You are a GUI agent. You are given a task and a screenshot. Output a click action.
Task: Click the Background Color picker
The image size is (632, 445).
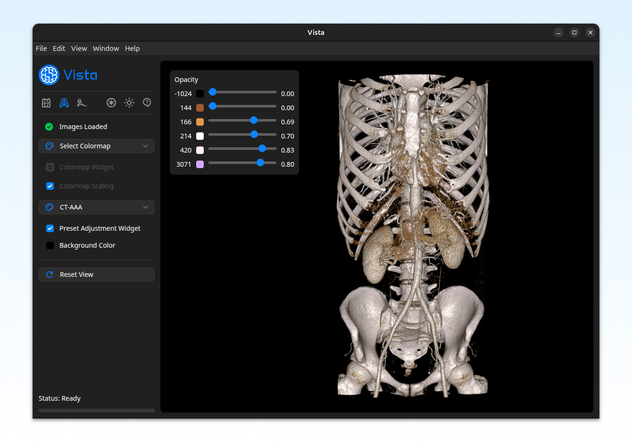50,245
